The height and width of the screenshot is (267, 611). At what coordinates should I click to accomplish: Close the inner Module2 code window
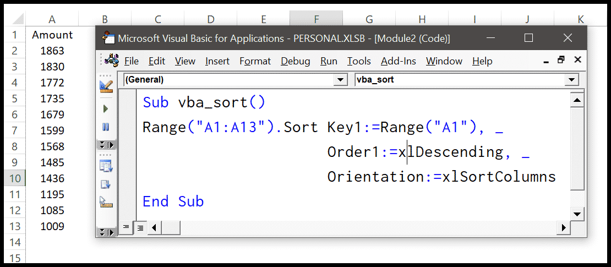click(x=578, y=59)
